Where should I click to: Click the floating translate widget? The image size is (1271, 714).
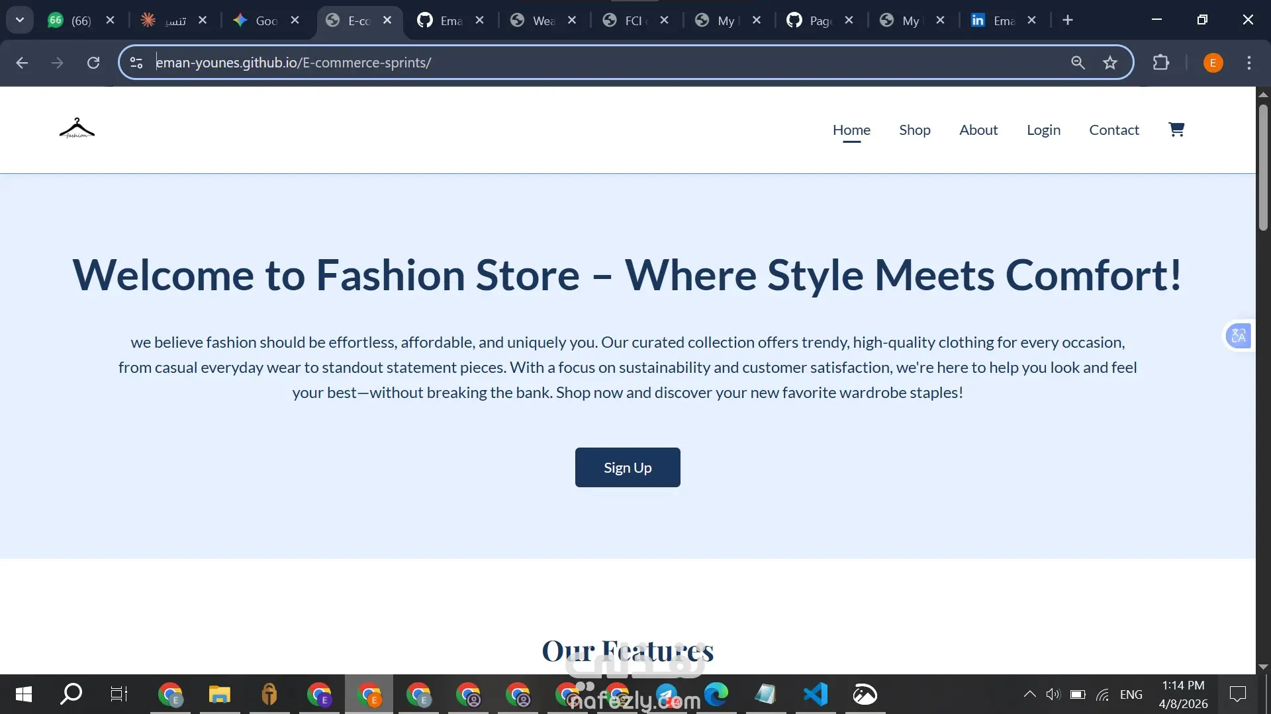[x=1239, y=336]
